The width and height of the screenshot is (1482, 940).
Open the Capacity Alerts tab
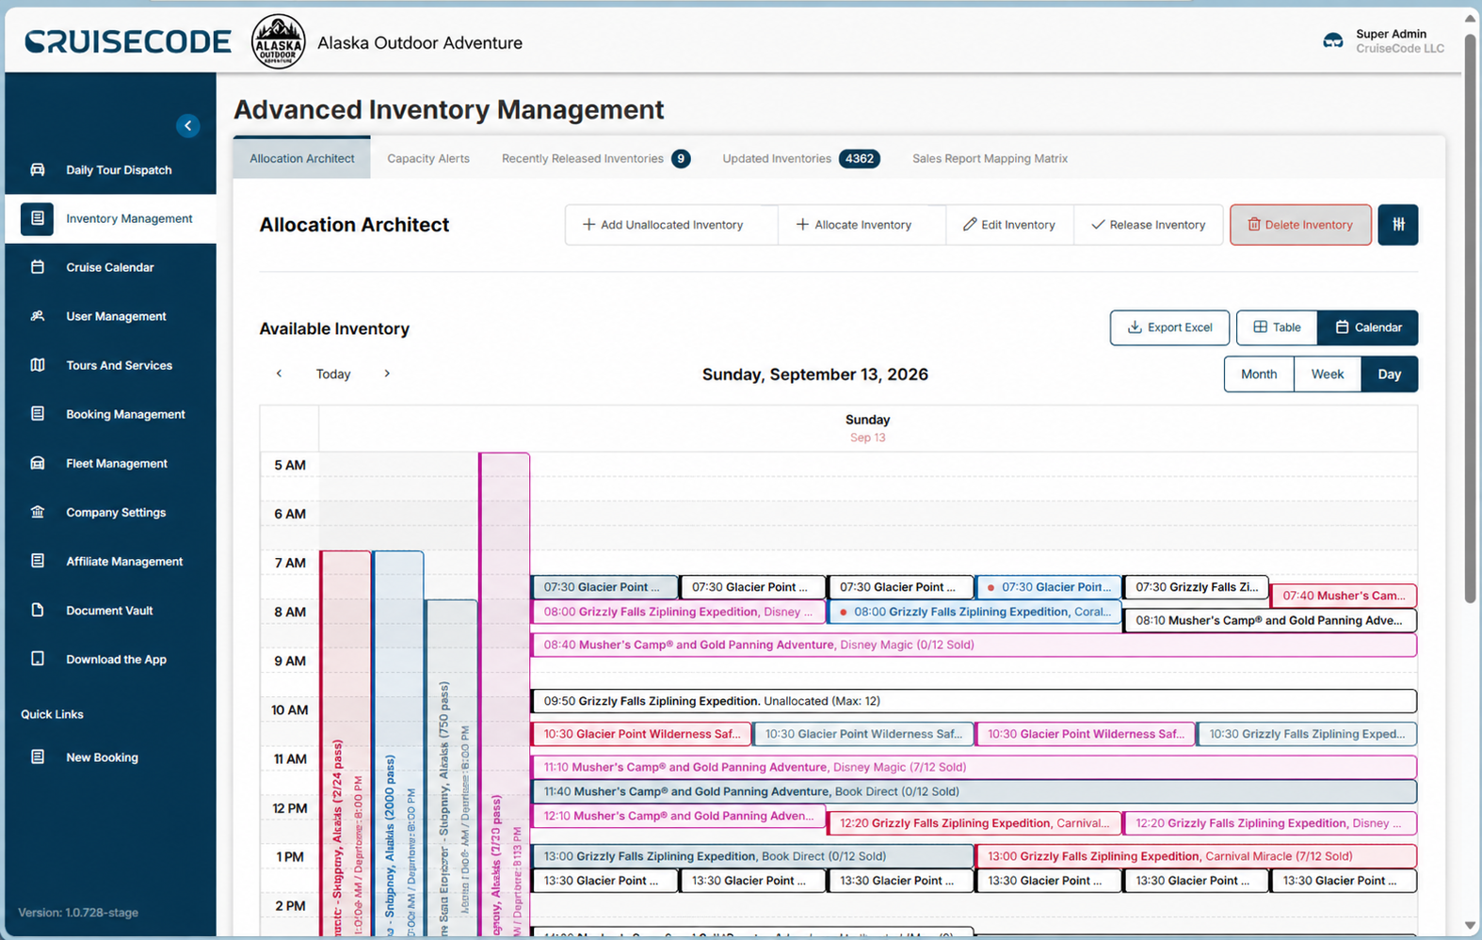click(x=428, y=158)
